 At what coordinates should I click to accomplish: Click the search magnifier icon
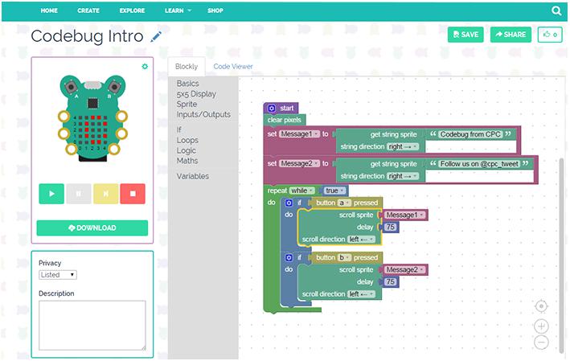pos(556,11)
